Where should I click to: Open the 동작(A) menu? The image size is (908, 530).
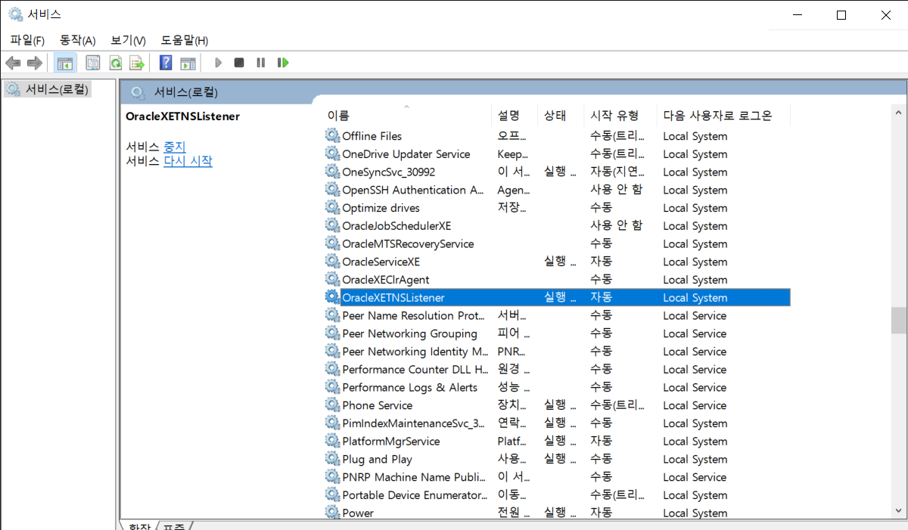[78, 40]
